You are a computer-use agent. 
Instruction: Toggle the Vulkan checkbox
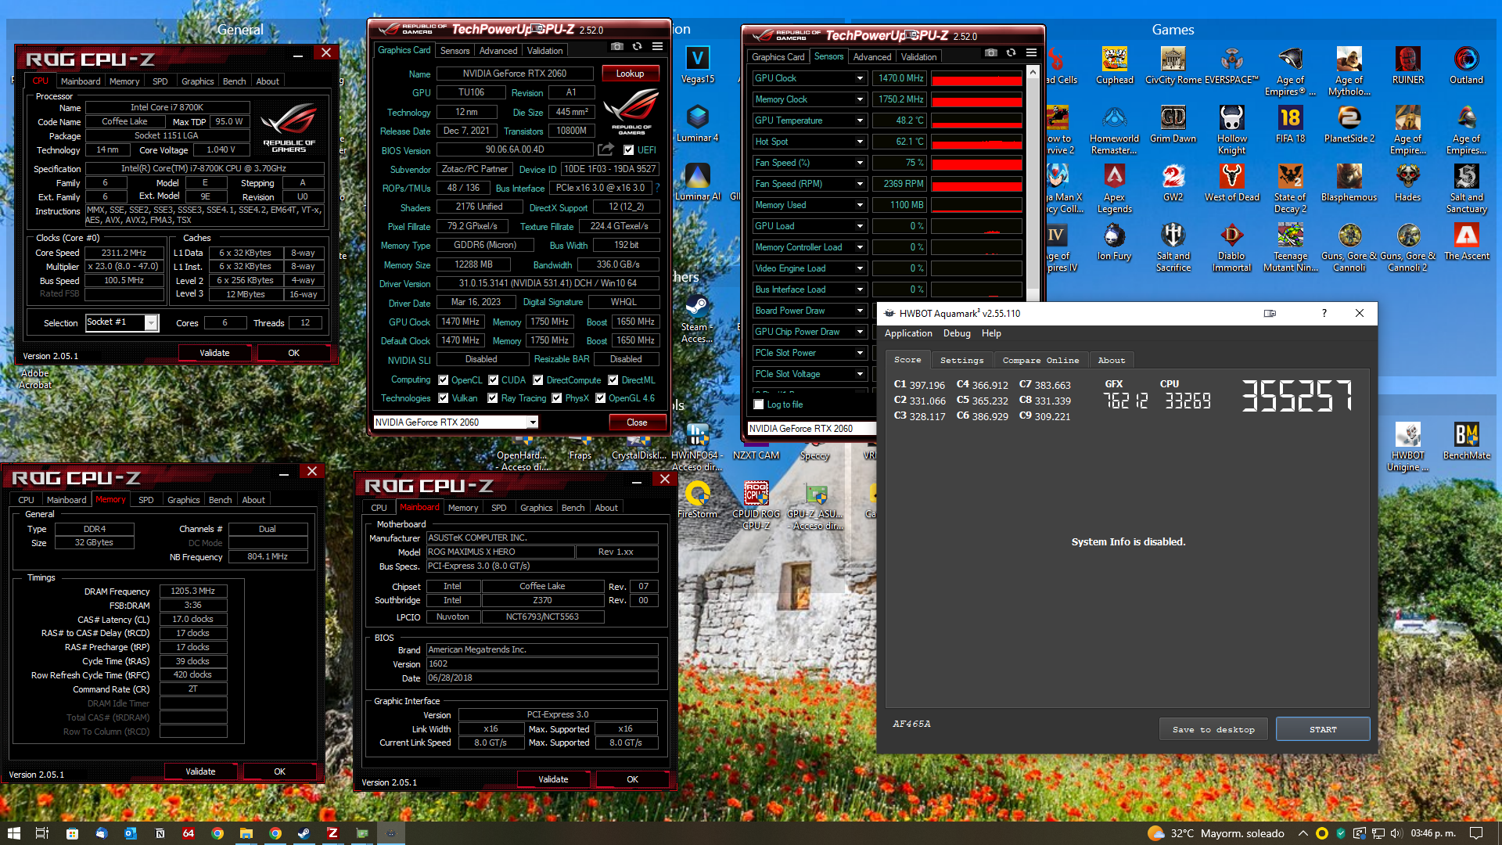(x=444, y=398)
